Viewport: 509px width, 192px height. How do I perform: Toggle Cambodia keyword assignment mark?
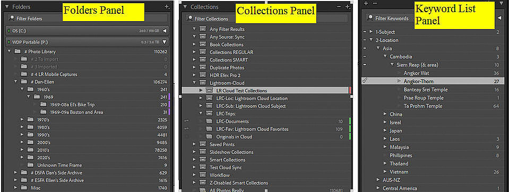pyautogui.click(x=365, y=57)
